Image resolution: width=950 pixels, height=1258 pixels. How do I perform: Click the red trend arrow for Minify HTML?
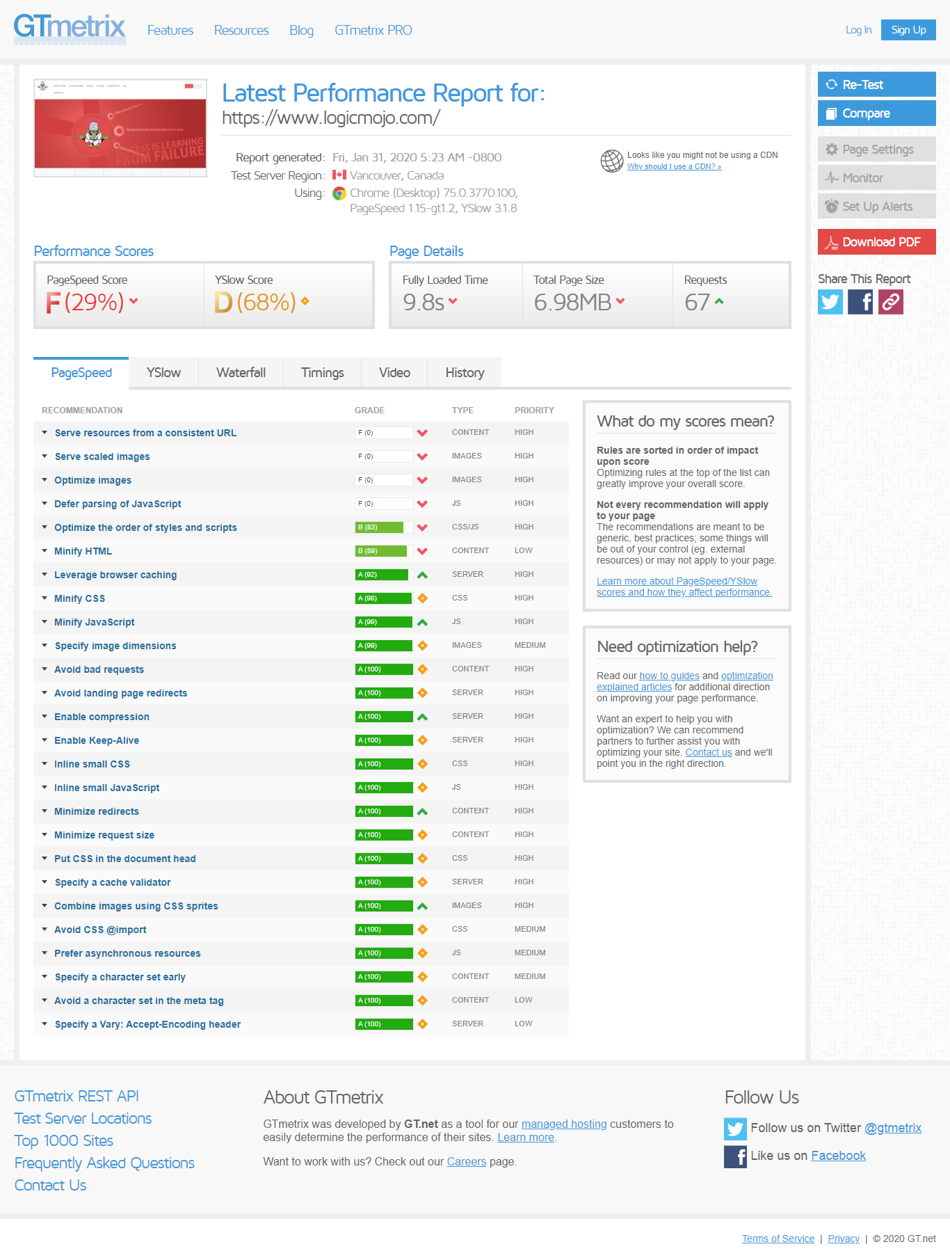point(422,551)
